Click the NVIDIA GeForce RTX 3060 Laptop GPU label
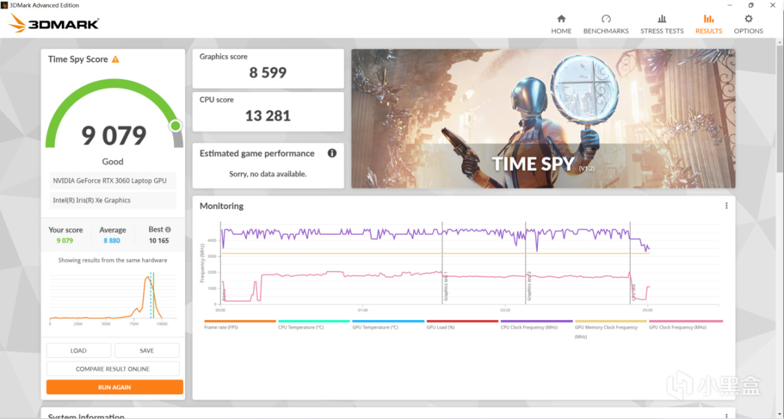Image resolution: width=784 pixels, height=419 pixels. (113, 181)
